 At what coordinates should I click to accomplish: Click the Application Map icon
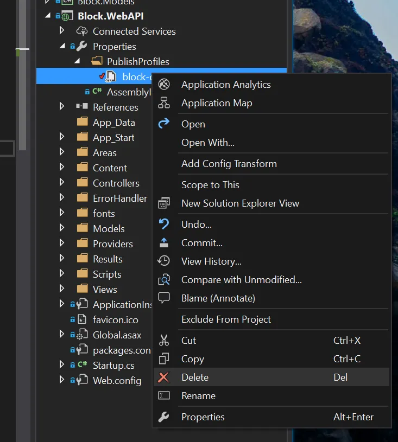[164, 103]
